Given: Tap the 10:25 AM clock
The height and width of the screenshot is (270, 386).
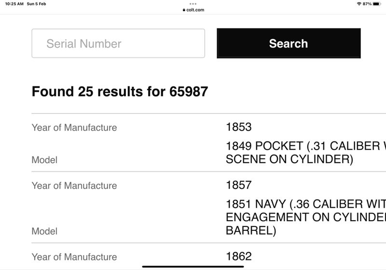Looking at the screenshot, I should [x=14, y=4].
